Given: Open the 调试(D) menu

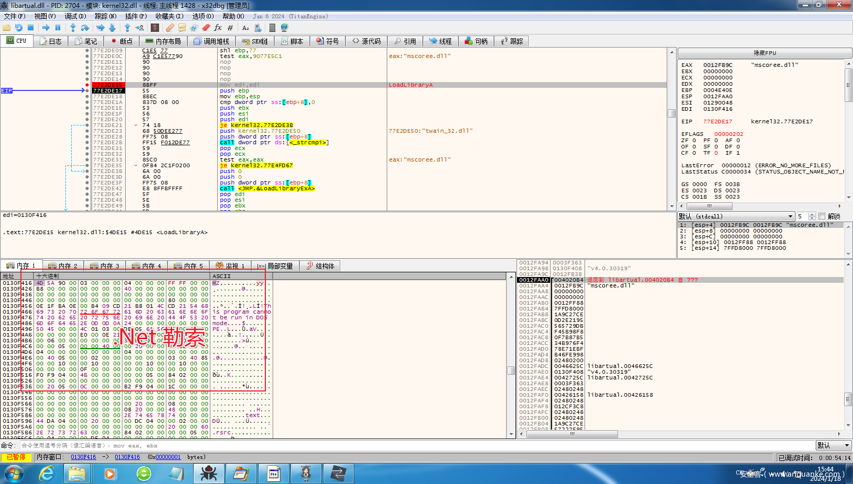Looking at the screenshot, I should (75, 16).
